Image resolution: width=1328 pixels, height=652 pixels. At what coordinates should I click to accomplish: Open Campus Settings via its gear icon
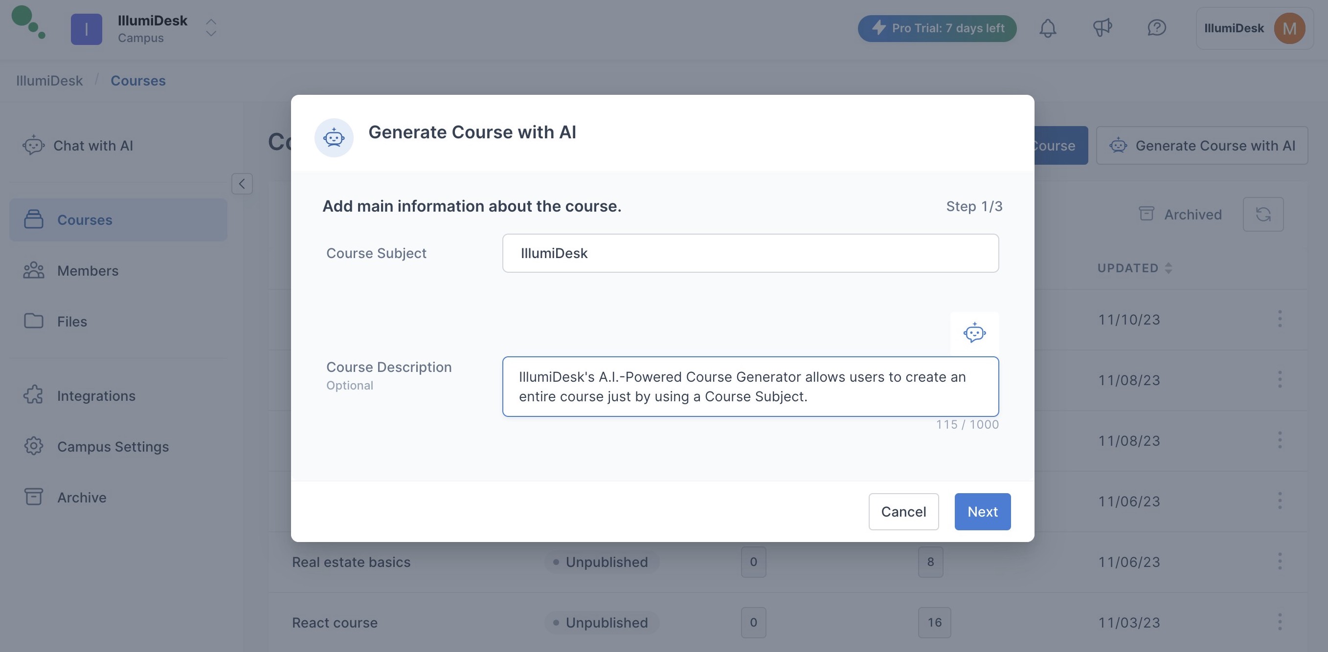click(x=33, y=446)
